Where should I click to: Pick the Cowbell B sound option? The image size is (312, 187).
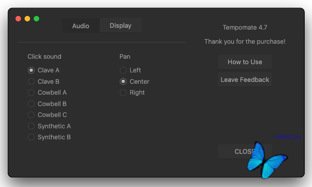point(31,104)
